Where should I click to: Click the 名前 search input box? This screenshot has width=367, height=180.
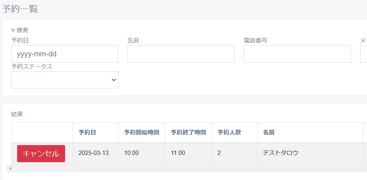tap(181, 54)
